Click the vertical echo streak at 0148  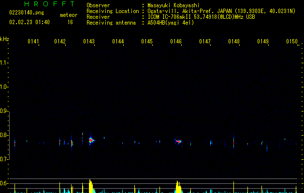point(233,142)
